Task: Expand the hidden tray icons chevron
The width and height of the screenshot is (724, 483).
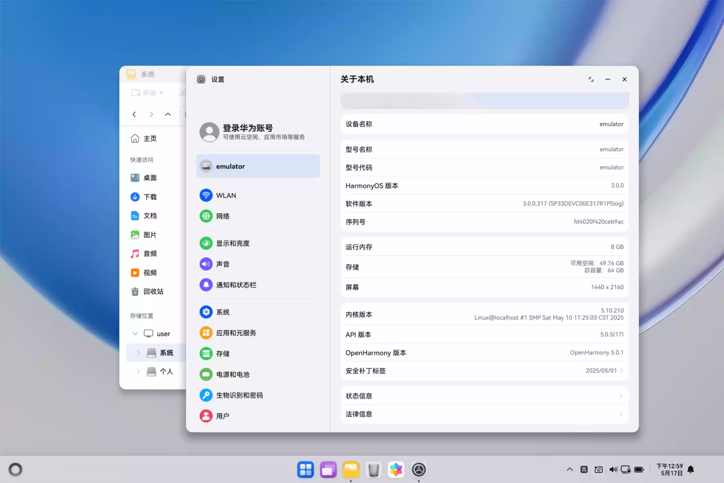Action: pyautogui.click(x=569, y=469)
